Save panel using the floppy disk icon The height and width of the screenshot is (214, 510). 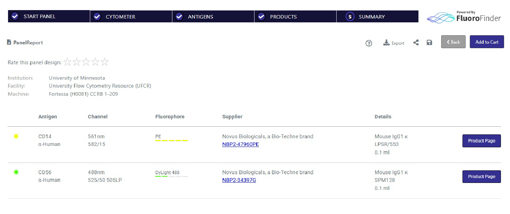tap(429, 43)
